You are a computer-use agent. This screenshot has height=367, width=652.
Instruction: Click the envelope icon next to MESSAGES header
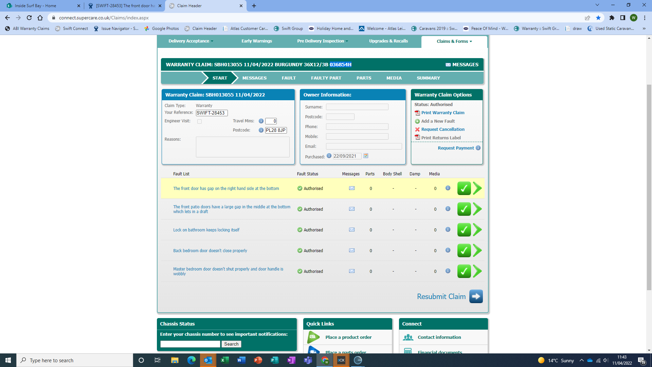448,65
